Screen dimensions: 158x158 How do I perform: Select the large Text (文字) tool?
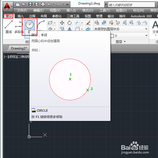[x=155, y=27]
